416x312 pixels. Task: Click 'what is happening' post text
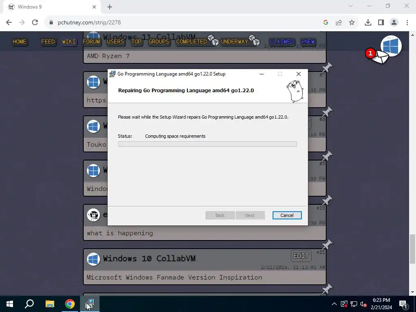coord(120,233)
